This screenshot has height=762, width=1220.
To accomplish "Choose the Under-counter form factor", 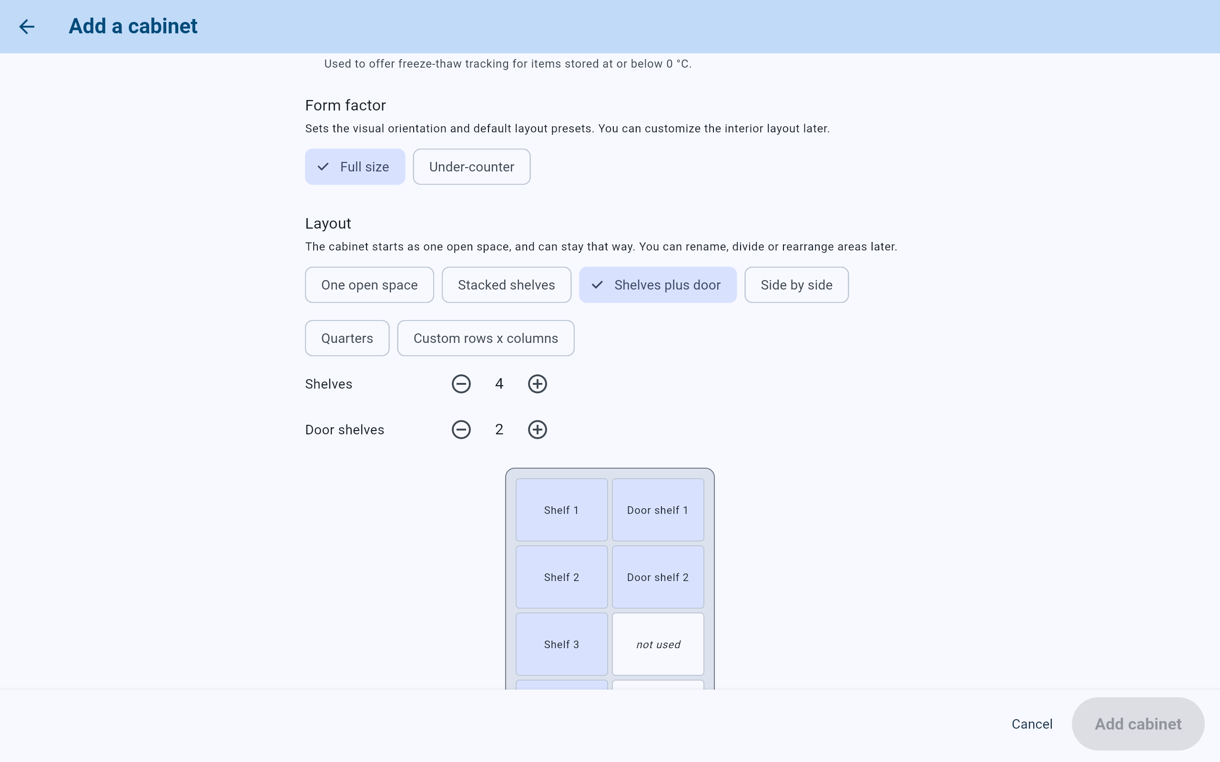I will (x=471, y=167).
